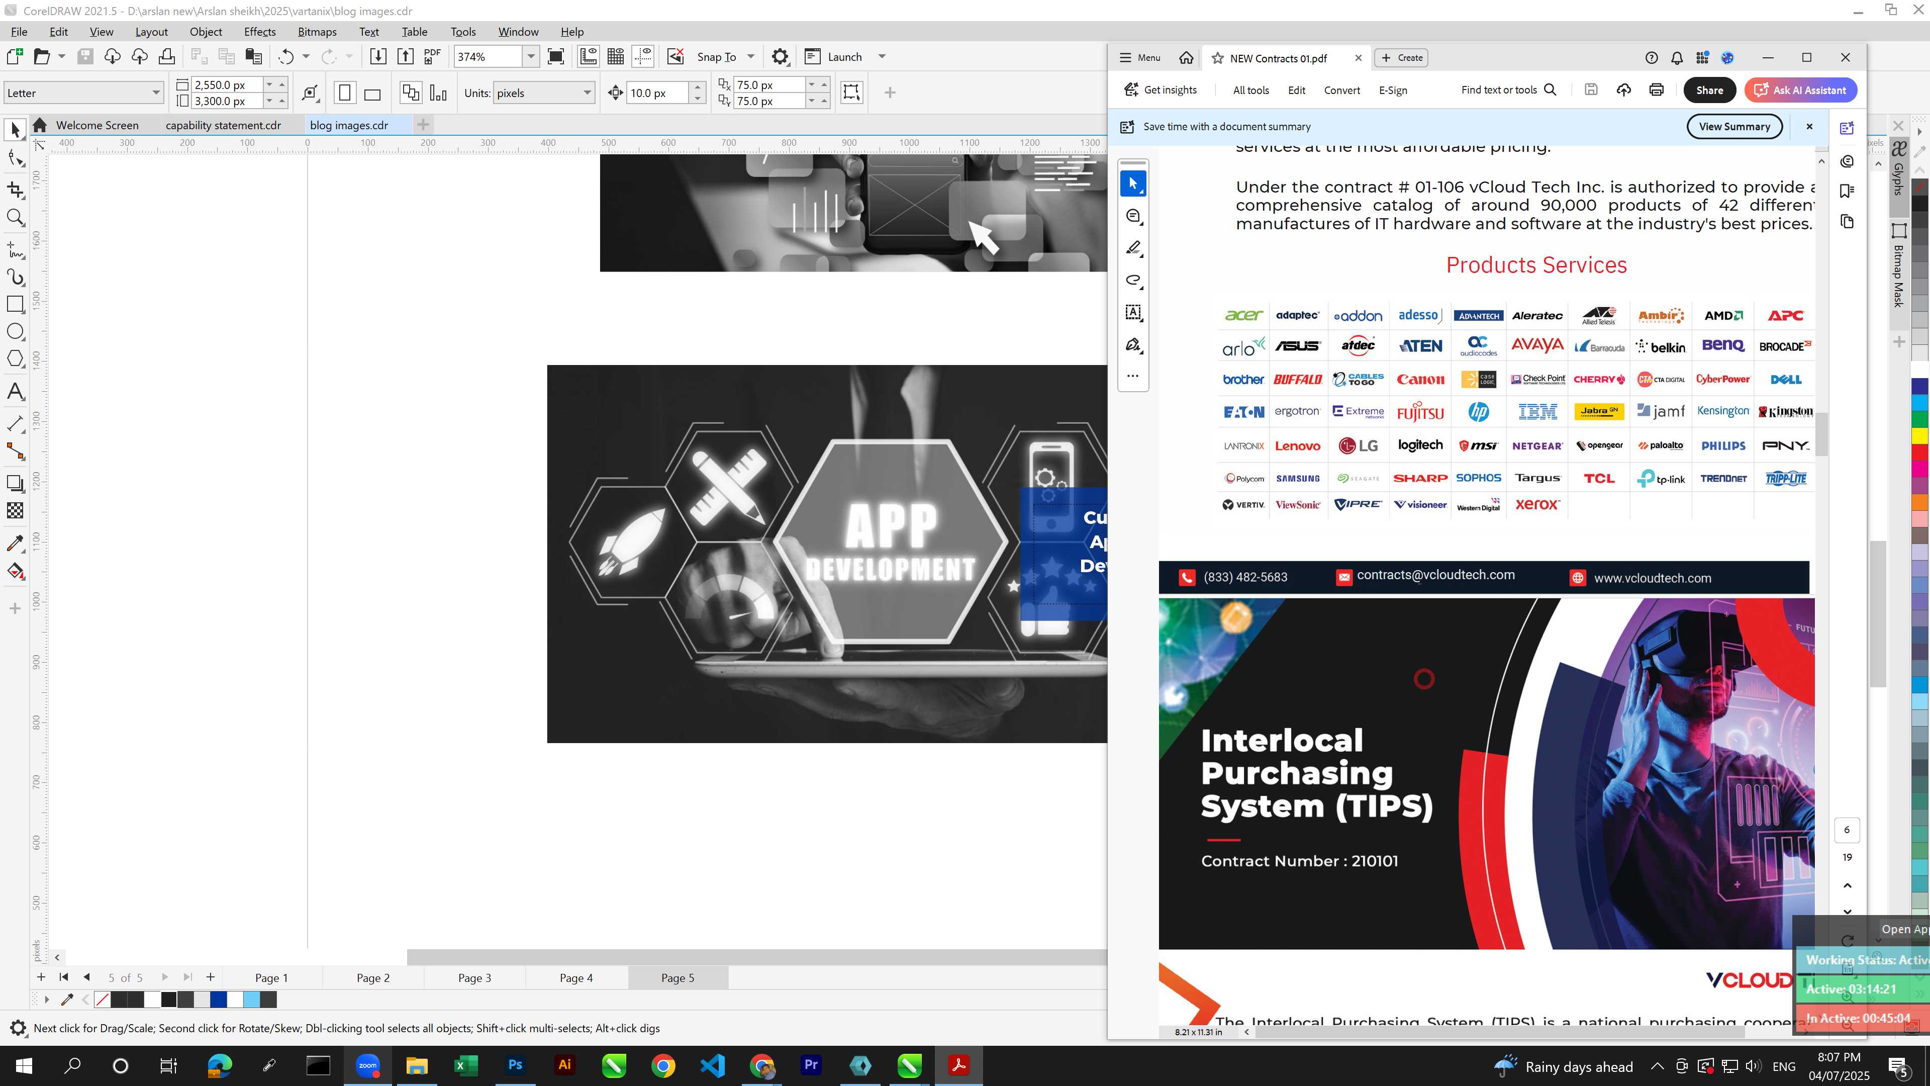Click the Import icon

tap(378, 56)
